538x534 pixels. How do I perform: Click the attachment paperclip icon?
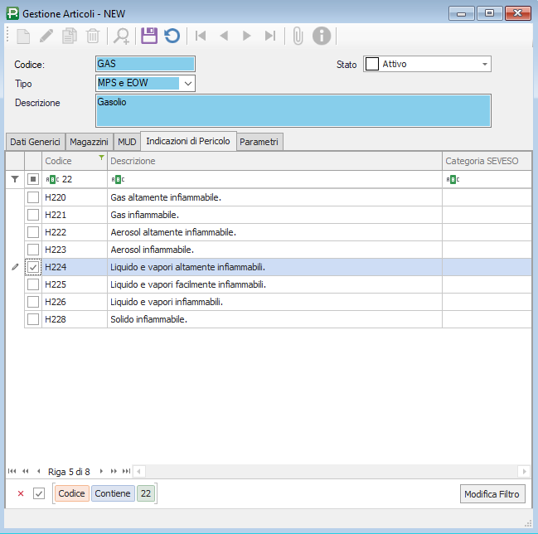(298, 36)
